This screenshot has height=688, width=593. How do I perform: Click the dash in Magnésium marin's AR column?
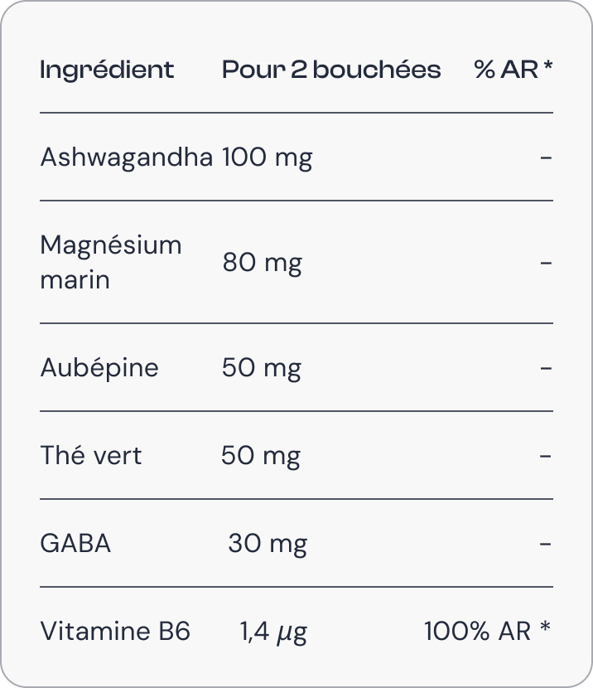[x=546, y=263]
